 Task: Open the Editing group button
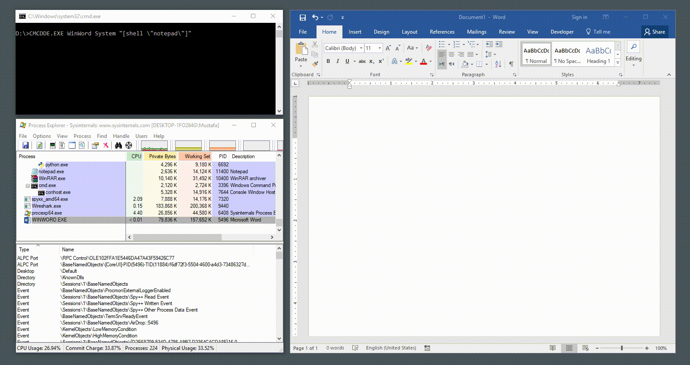(634, 54)
